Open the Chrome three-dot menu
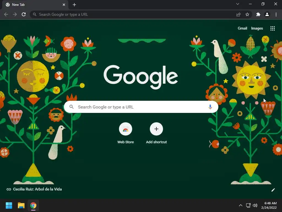The height and width of the screenshot is (212, 282). coord(276,14)
